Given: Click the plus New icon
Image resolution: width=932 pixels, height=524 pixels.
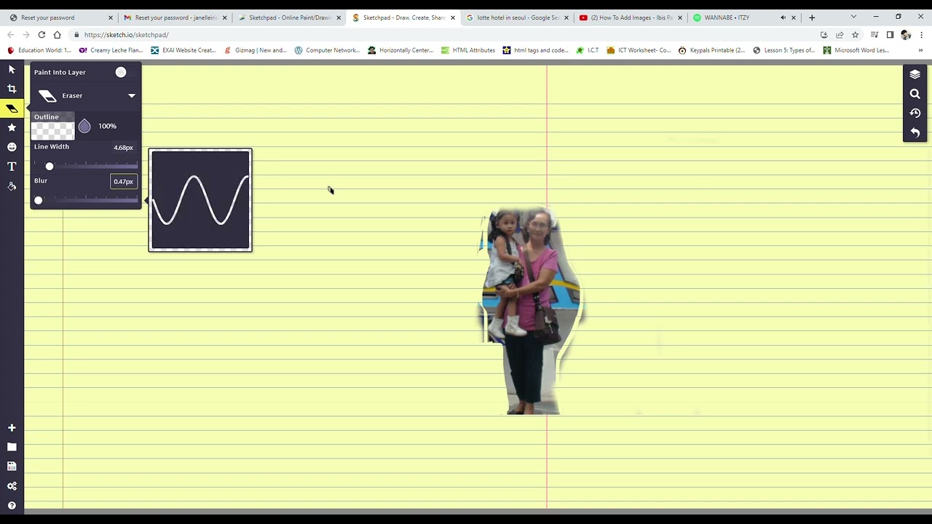Looking at the screenshot, I should [12, 428].
